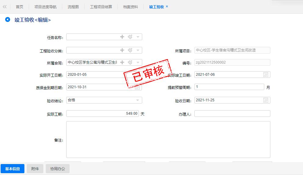Close the 竣工验收 tab
This screenshot has width=303, height=175.
point(167,6)
